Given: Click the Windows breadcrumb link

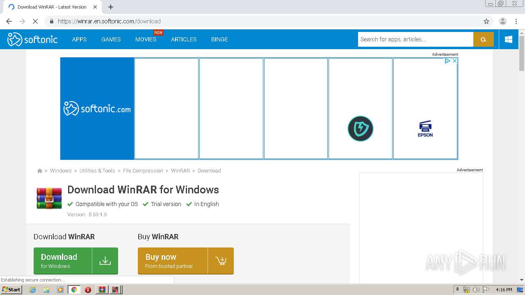Looking at the screenshot, I should pos(61,171).
